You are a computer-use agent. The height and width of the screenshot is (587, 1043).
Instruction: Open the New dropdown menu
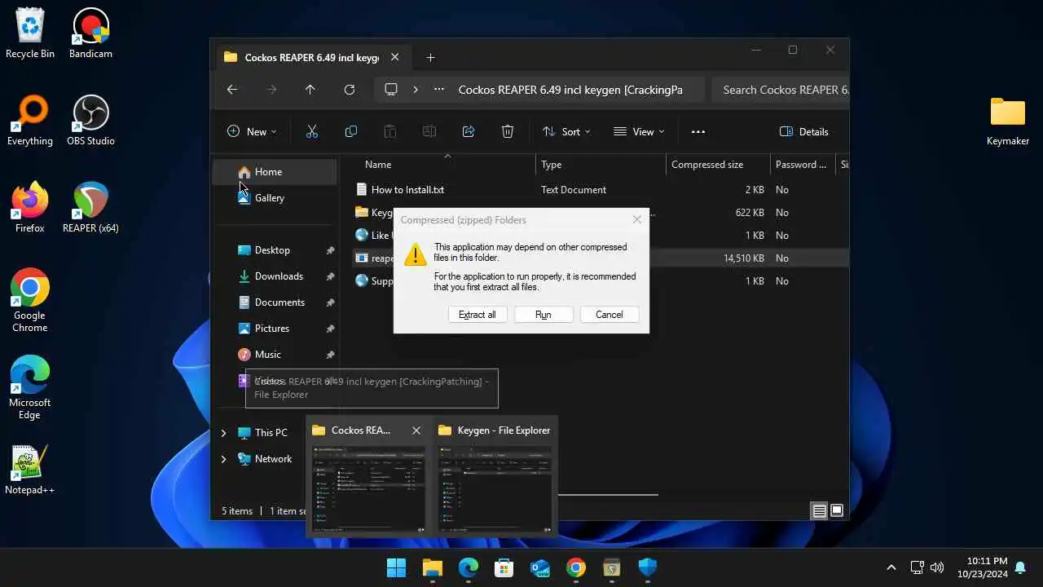[252, 131]
